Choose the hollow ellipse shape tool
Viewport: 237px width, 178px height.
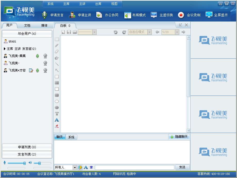(57, 101)
